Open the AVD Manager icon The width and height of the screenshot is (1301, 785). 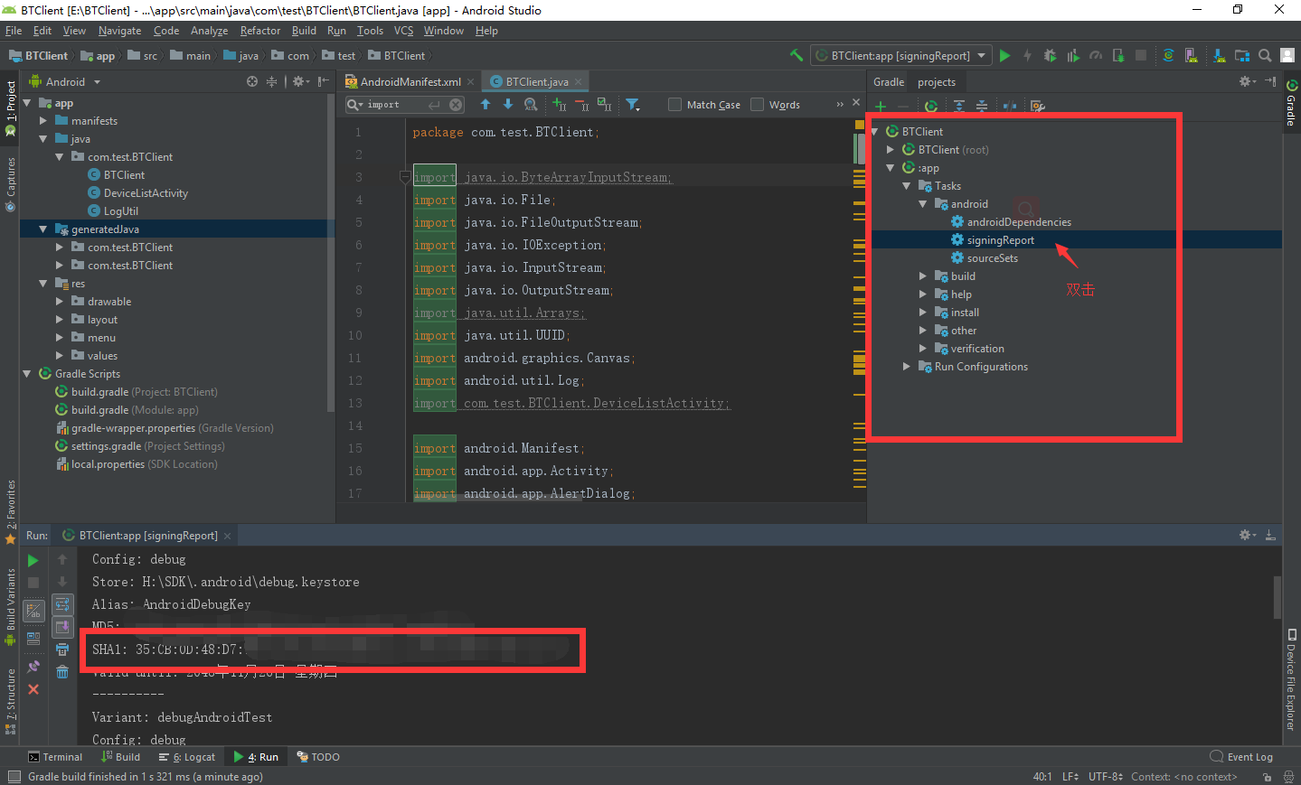coord(1192,55)
